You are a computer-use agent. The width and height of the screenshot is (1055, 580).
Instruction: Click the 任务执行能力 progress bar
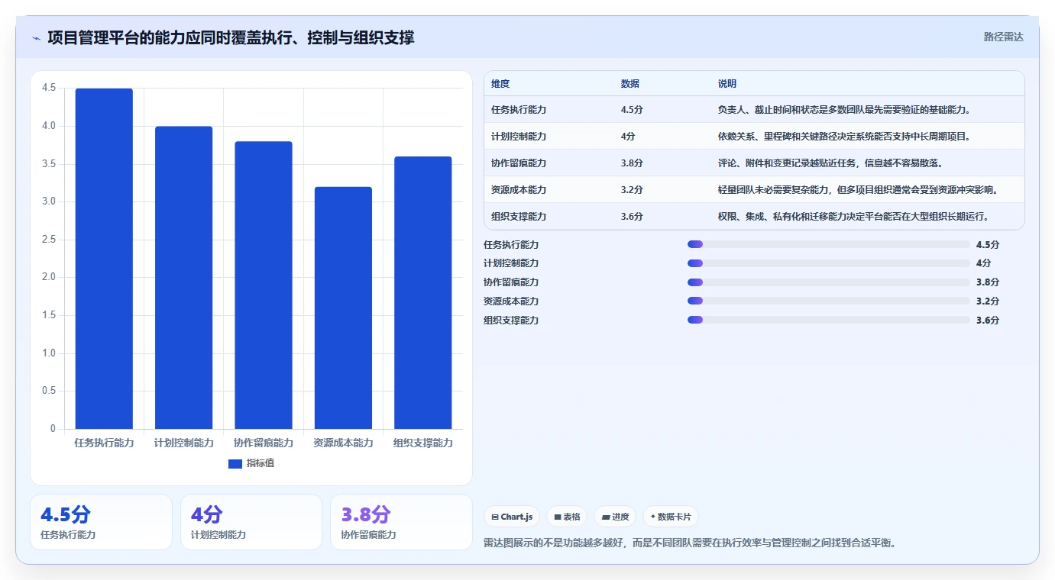pos(828,244)
